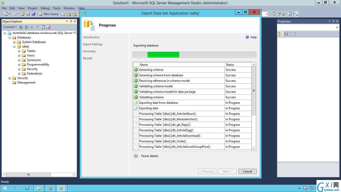Open the Edit menu

point(12,8)
